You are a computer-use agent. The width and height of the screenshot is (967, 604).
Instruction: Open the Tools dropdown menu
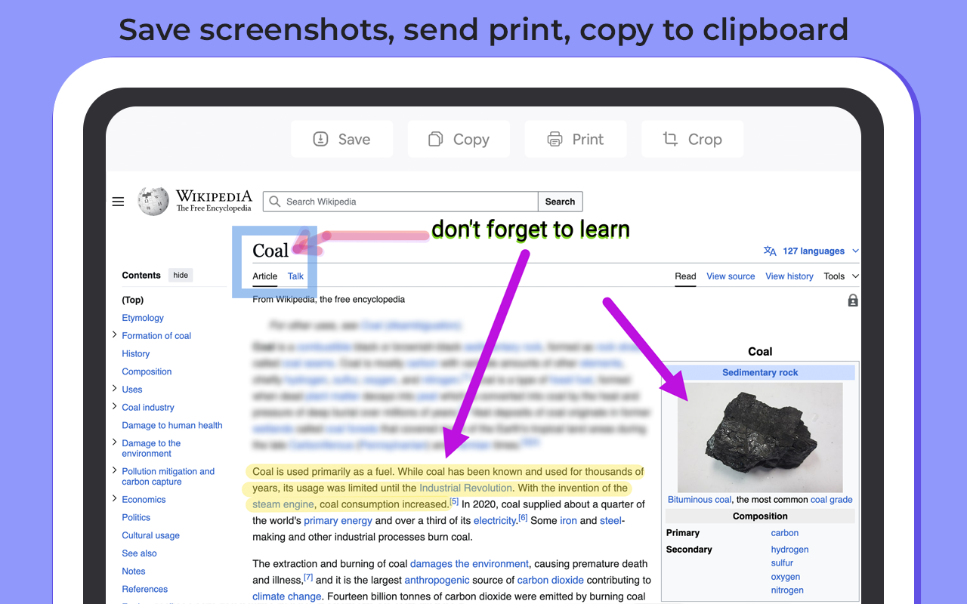[841, 276]
